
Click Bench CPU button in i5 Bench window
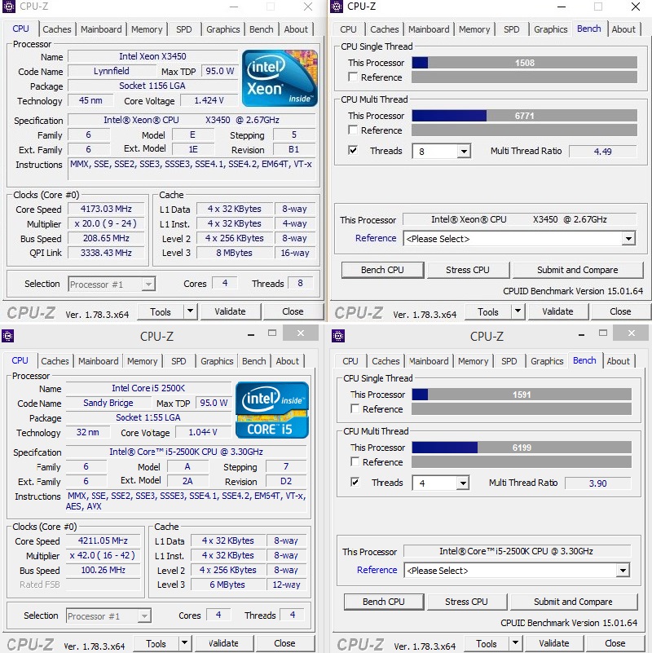[383, 602]
